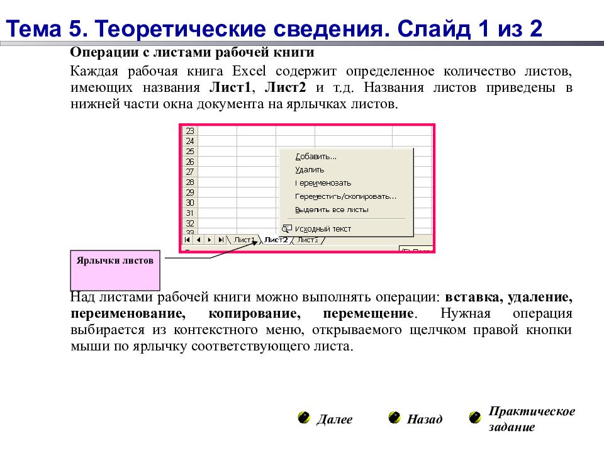Select row header 30
The height and width of the screenshot is (453, 604).
190,203
